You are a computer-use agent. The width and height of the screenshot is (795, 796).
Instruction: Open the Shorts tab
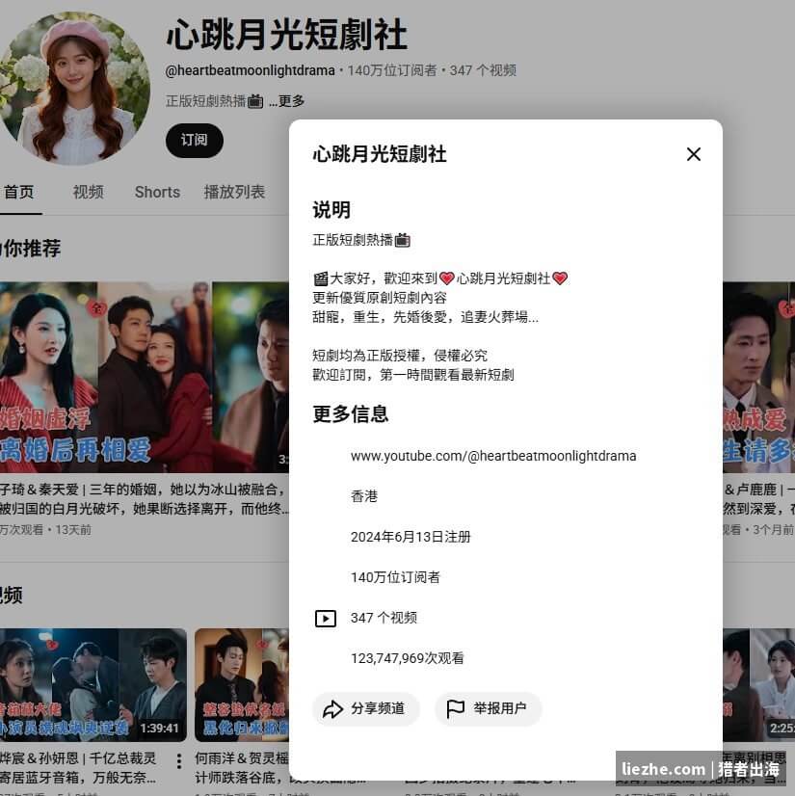point(157,192)
